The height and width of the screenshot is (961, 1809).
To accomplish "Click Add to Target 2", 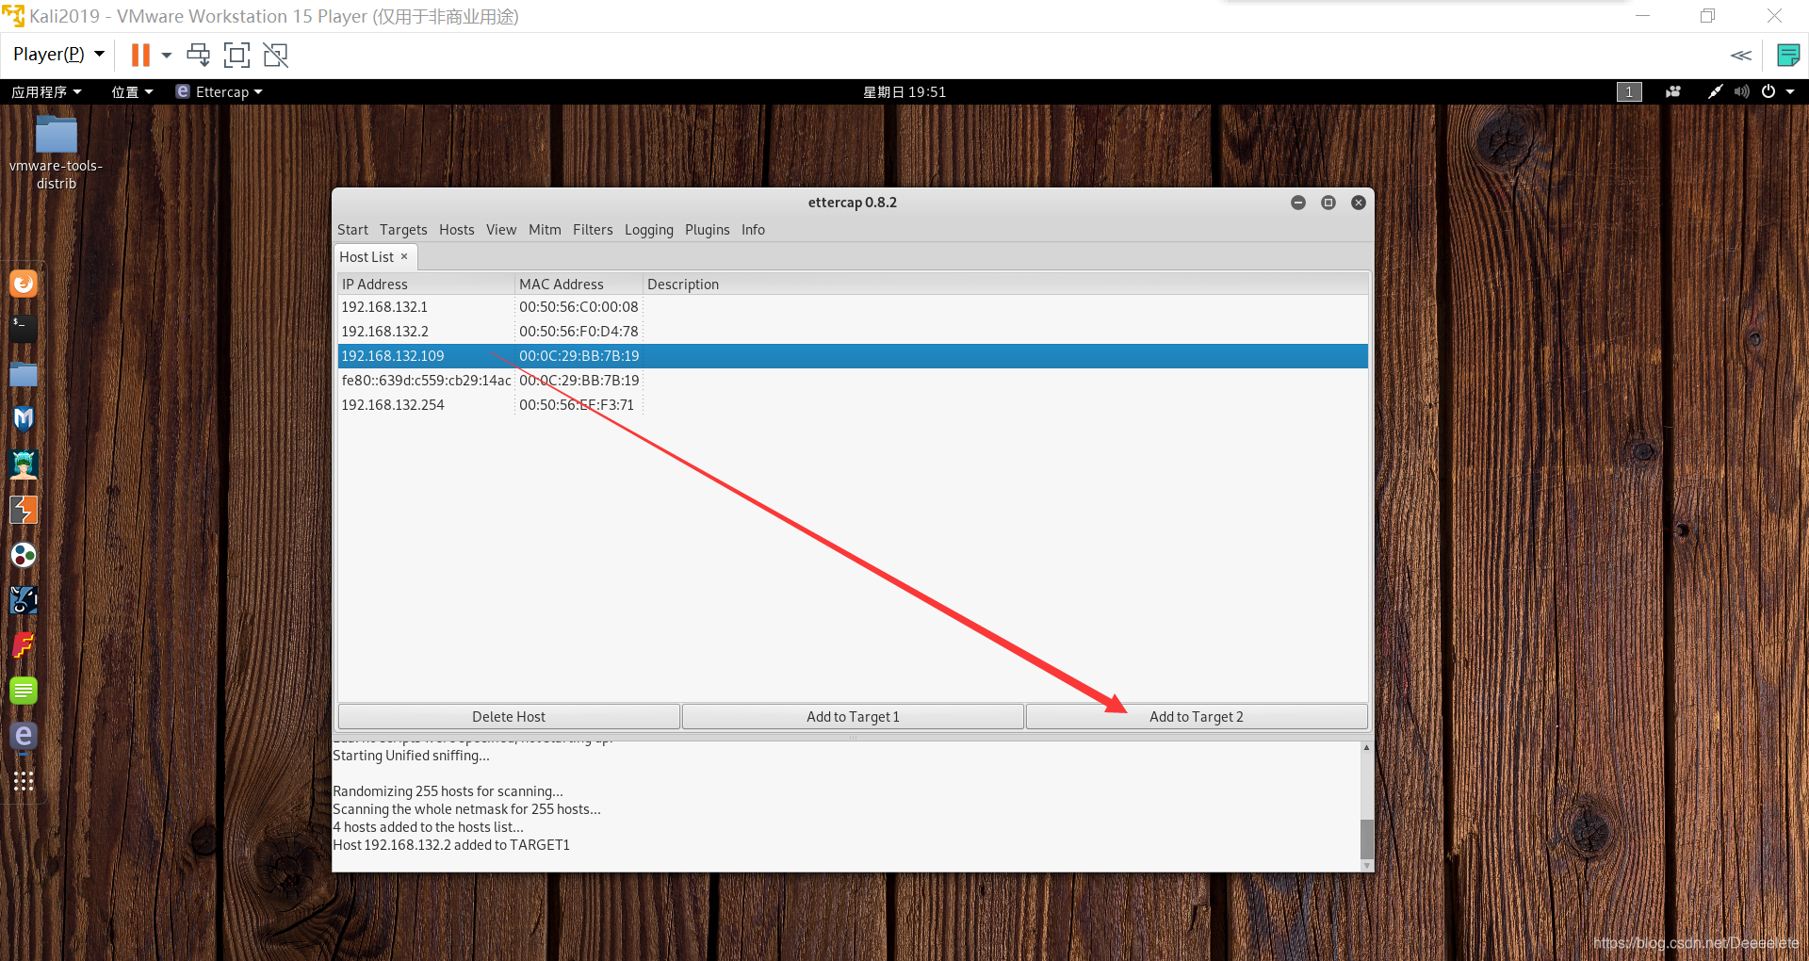I will tap(1197, 717).
